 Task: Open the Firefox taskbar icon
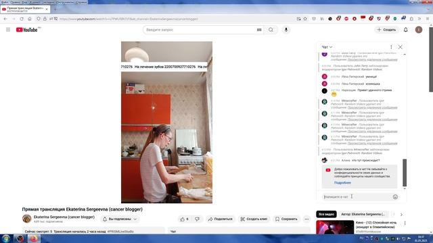tap(33, 238)
